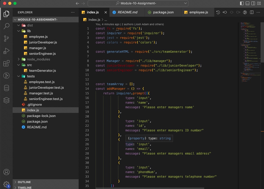Screen dimensions: 264x189
Task: Click the addManager identifier on line 14
Action: [x=116, y=88]
